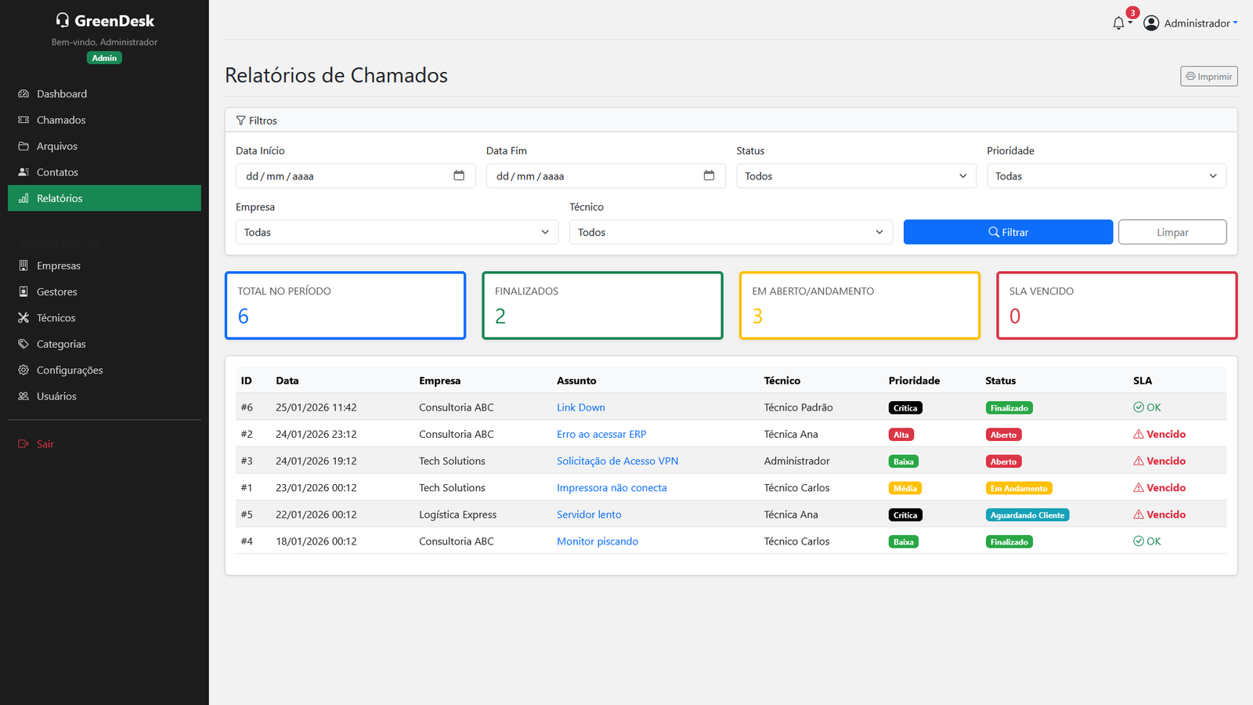Open the Técnicos administration page

pos(55,317)
